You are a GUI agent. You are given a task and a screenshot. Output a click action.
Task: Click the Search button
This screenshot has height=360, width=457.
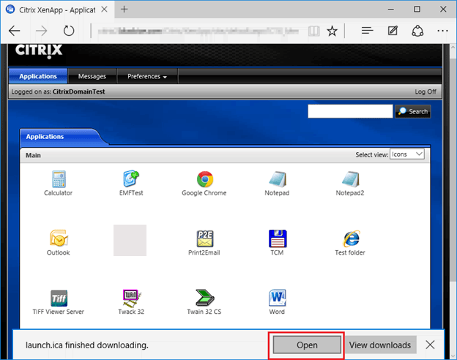click(x=413, y=111)
